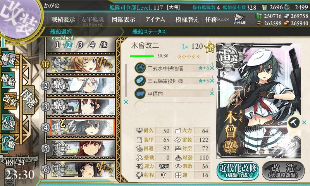Screen dimensions: 310x186
Task: Open the 工廠 factory sidebar icon
Action: click(8, 142)
